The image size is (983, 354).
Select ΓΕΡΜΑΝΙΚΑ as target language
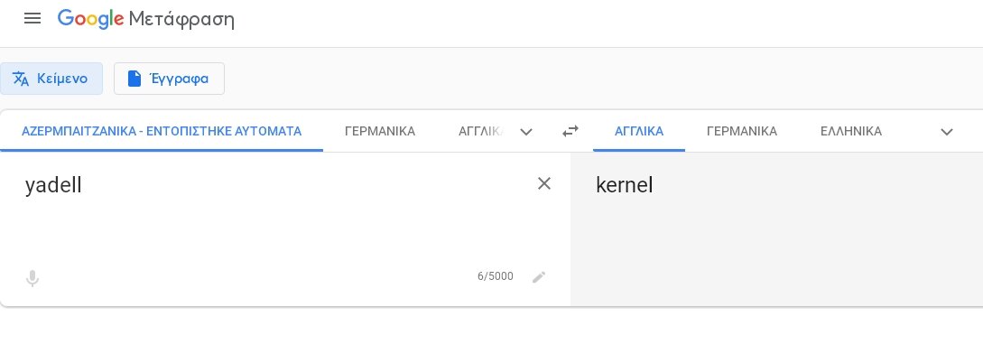pos(742,131)
